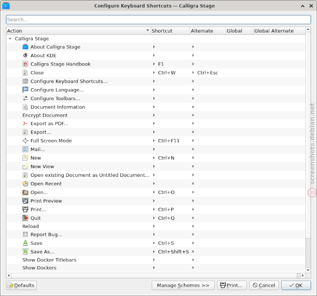Select the Reload action row
Image resolution: width=317 pixels, height=296 pixels.
tap(156, 226)
